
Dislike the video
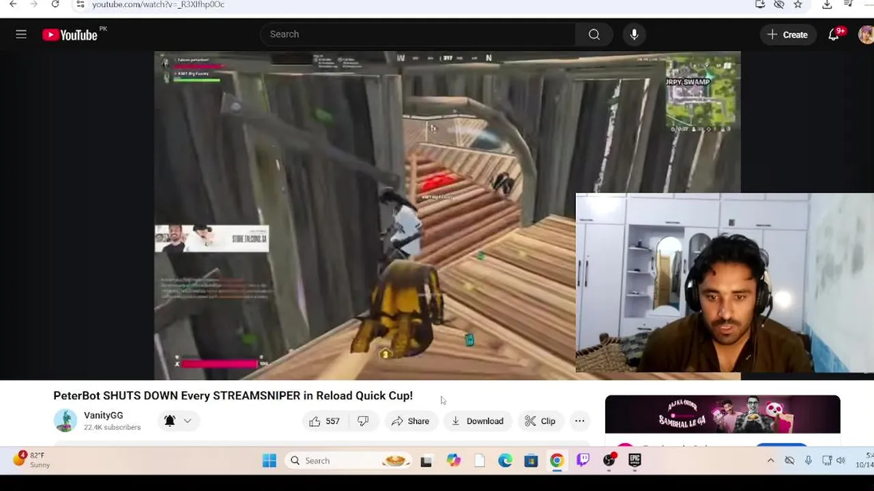pos(364,421)
